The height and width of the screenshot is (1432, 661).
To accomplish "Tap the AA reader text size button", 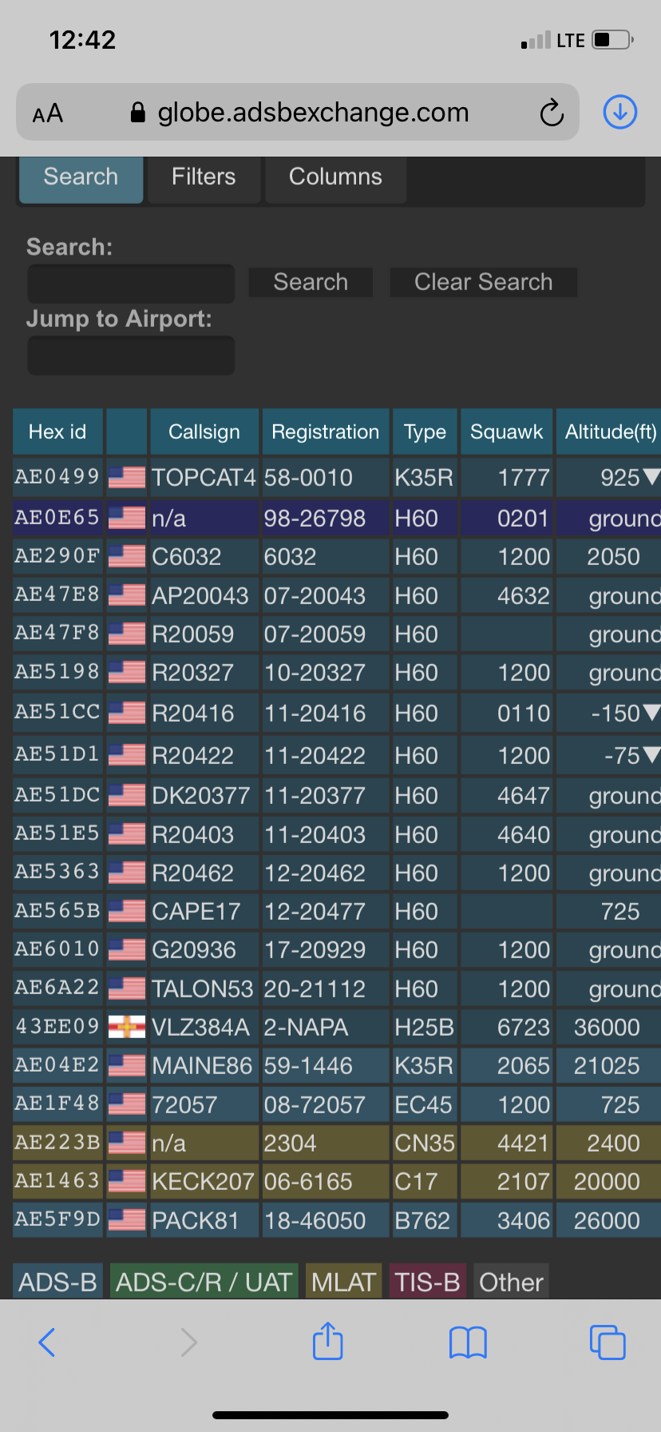I will [48, 113].
